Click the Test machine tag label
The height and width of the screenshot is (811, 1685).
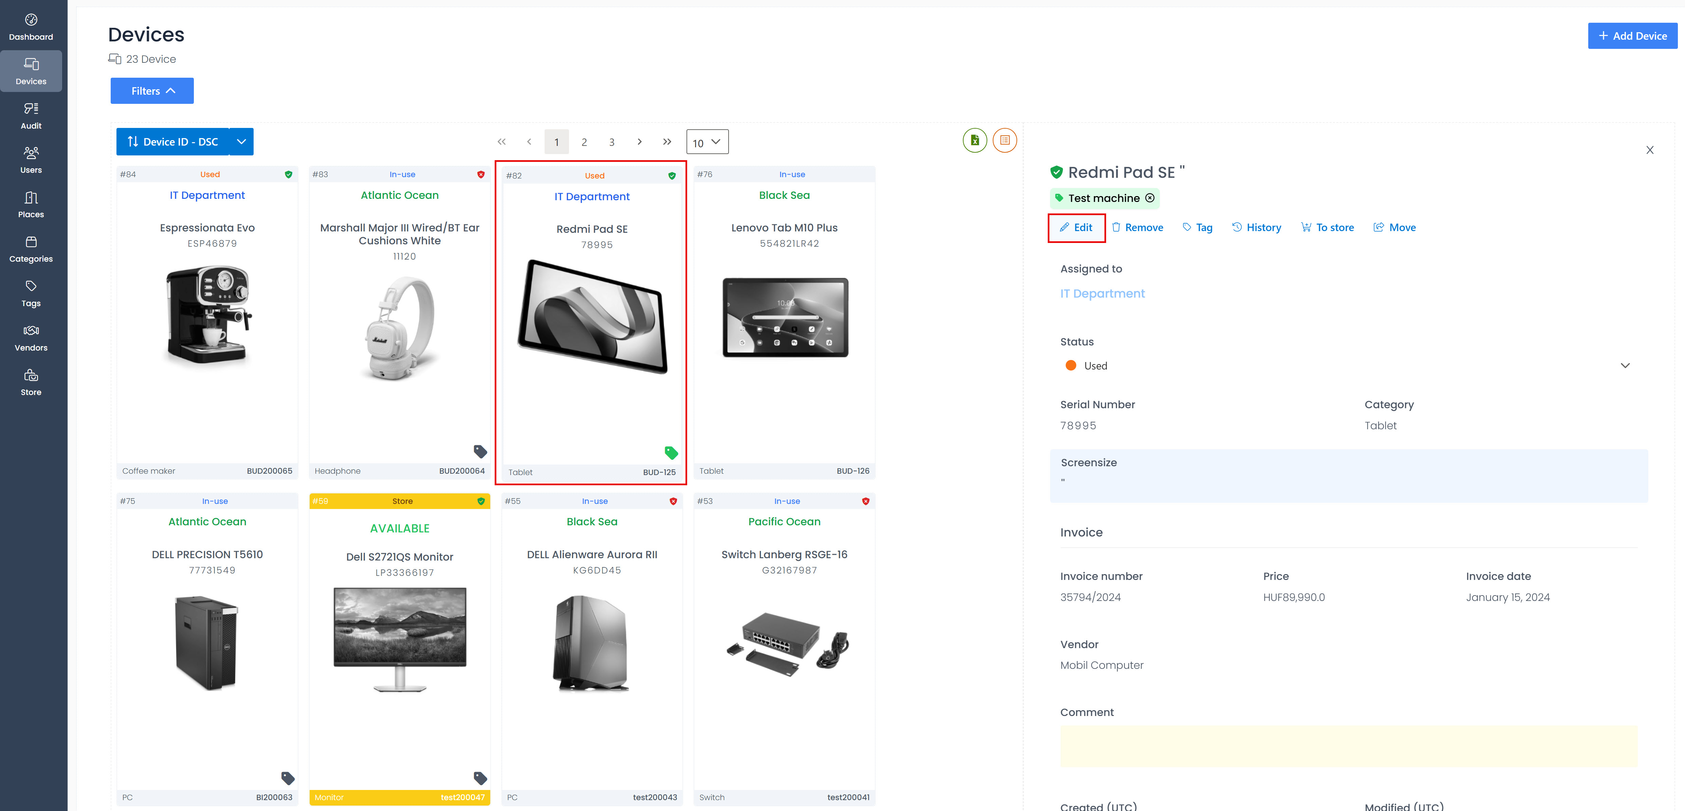(x=1103, y=198)
